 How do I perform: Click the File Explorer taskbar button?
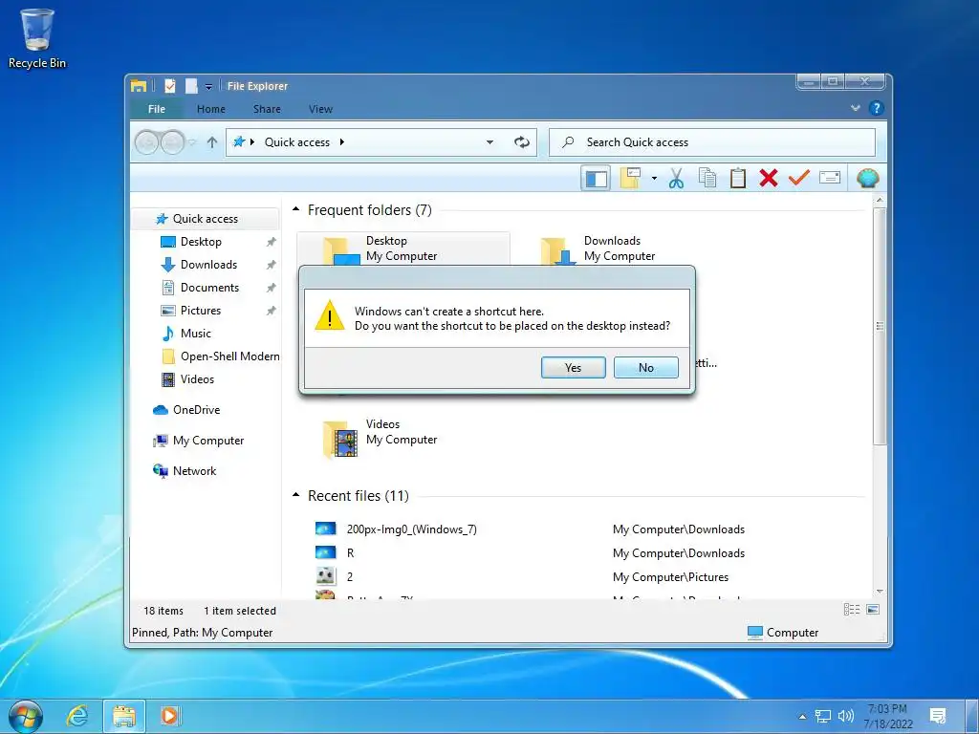[x=124, y=716]
